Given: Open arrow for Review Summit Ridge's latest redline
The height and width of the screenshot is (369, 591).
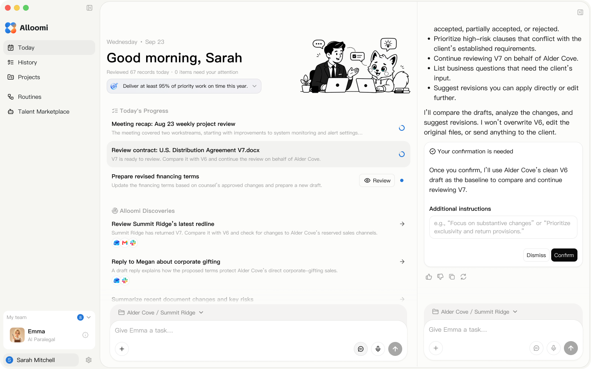Looking at the screenshot, I should (x=402, y=224).
